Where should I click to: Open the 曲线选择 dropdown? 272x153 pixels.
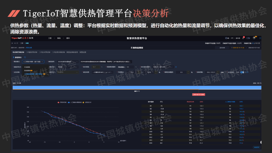(x=68, y=61)
